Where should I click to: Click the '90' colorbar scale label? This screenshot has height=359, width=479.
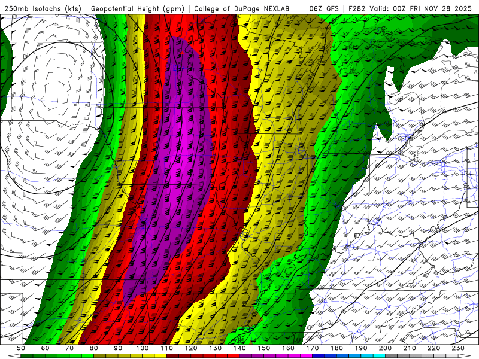(118, 348)
